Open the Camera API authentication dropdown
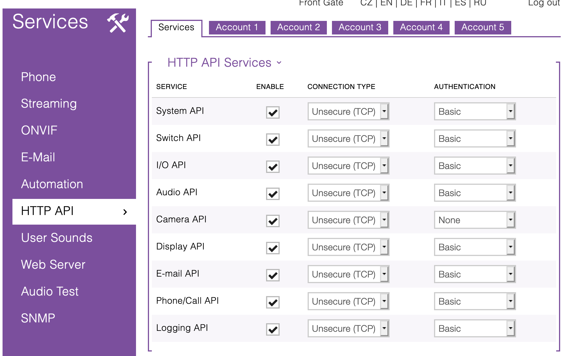574x356 pixels. pyautogui.click(x=474, y=220)
